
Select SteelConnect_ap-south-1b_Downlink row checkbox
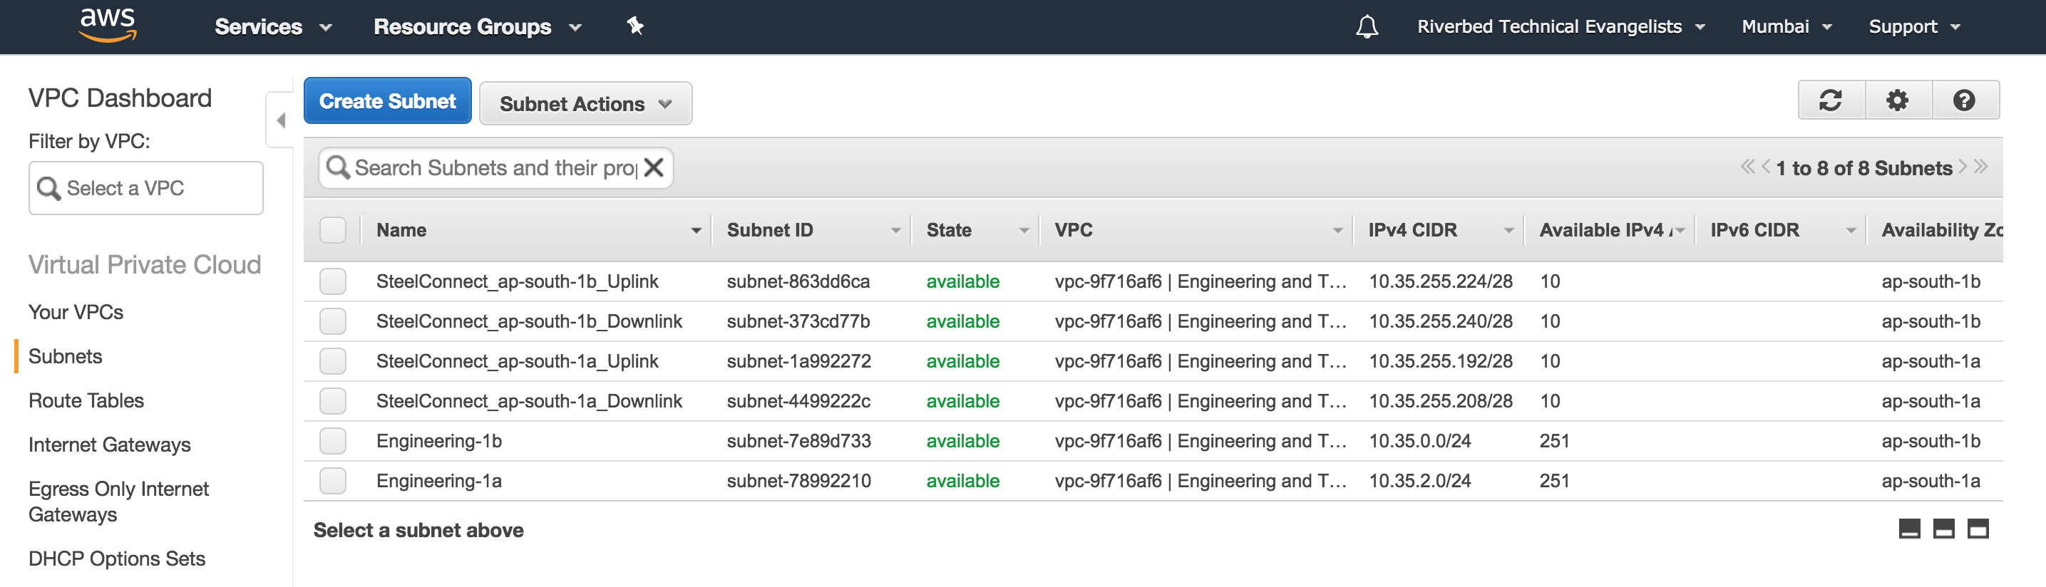tap(333, 321)
